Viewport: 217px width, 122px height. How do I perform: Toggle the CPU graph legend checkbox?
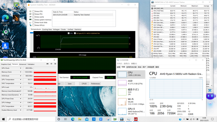click(69, 33)
